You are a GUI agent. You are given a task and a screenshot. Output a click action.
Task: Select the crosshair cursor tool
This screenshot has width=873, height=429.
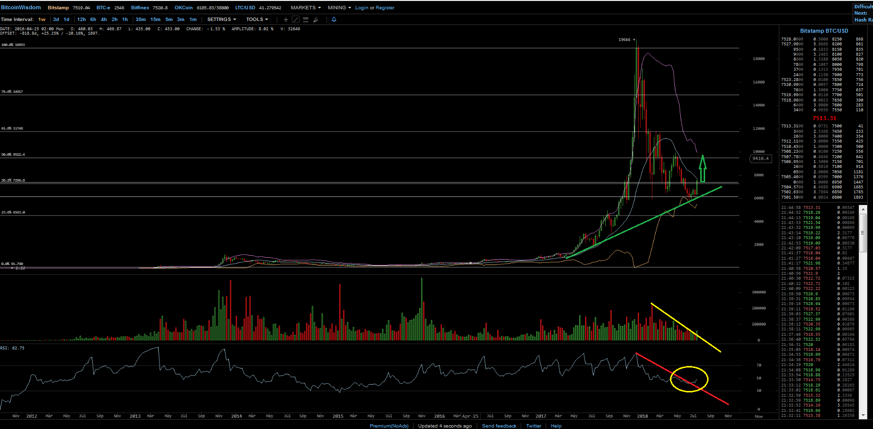point(286,20)
